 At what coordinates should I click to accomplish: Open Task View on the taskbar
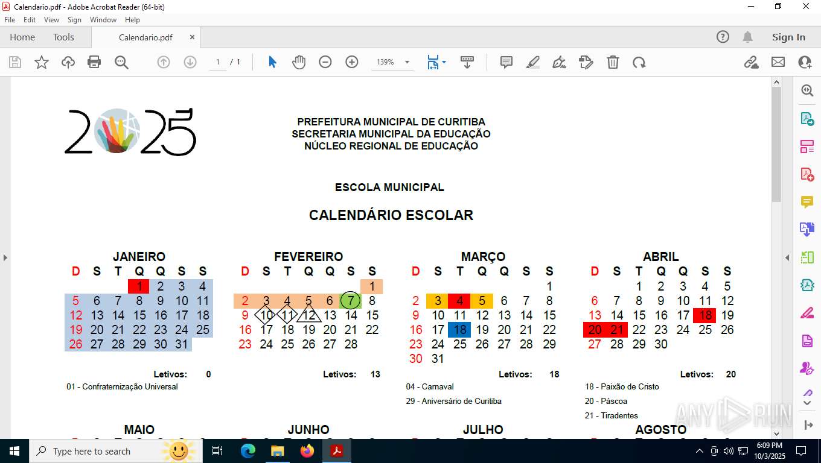pyautogui.click(x=217, y=451)
